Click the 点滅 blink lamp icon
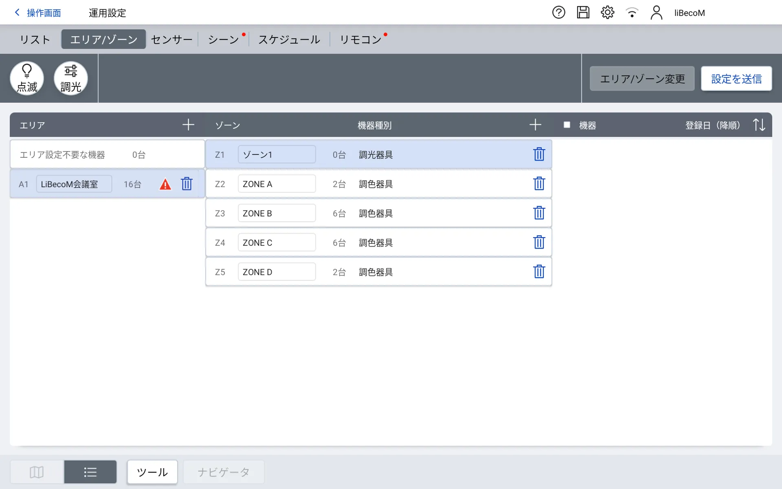The image size is (782, 489). point(27,78)
